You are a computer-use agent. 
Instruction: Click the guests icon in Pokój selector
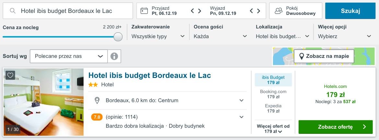pos(278,11)
